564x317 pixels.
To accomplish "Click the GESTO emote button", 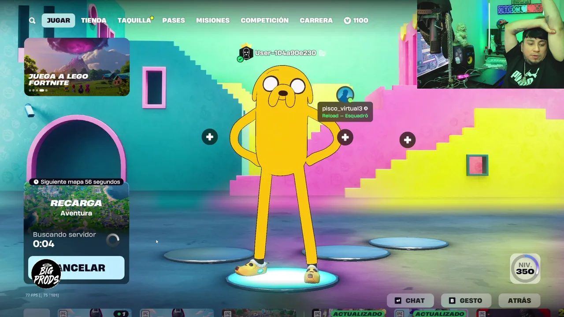I will (x=466, y=301).
